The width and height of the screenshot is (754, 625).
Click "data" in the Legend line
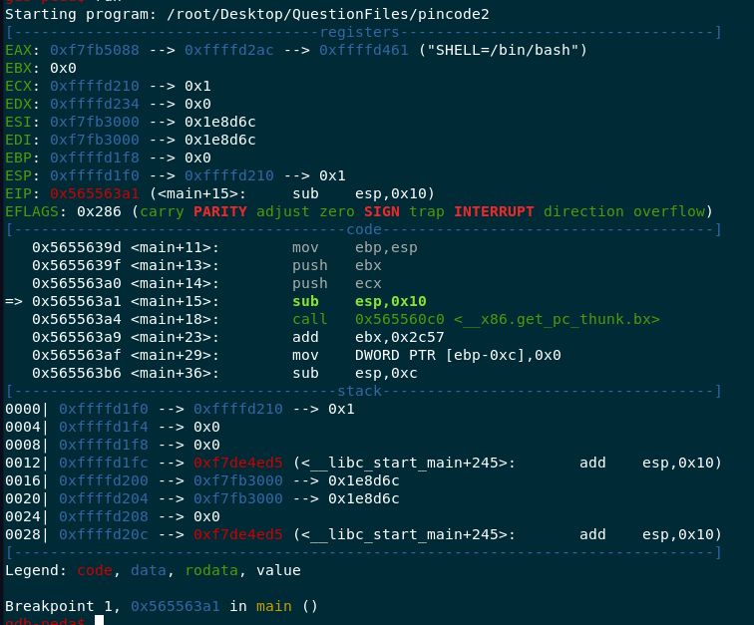[149, 570]
